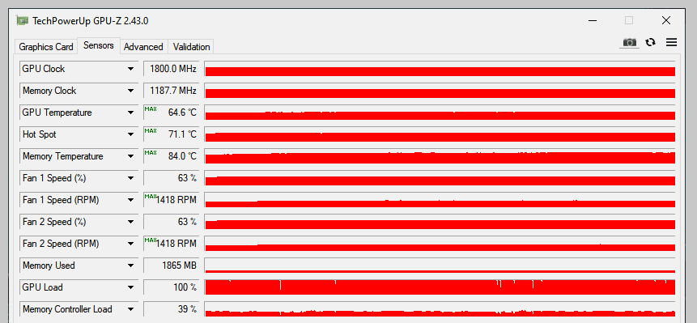Image resolution: width=697 pixels, height=323 pixels.
Task: Click the GPU Clock history graph
Action: 440,69
